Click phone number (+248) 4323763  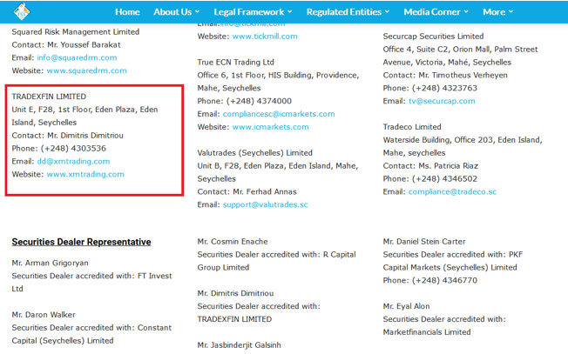444,88
